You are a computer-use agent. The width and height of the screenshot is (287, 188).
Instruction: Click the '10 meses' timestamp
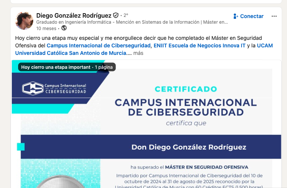tap(46, 29)
